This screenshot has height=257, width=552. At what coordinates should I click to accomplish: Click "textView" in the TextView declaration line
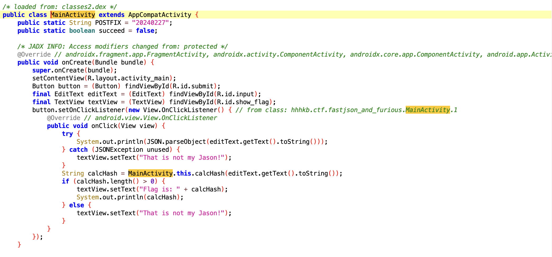102,102
